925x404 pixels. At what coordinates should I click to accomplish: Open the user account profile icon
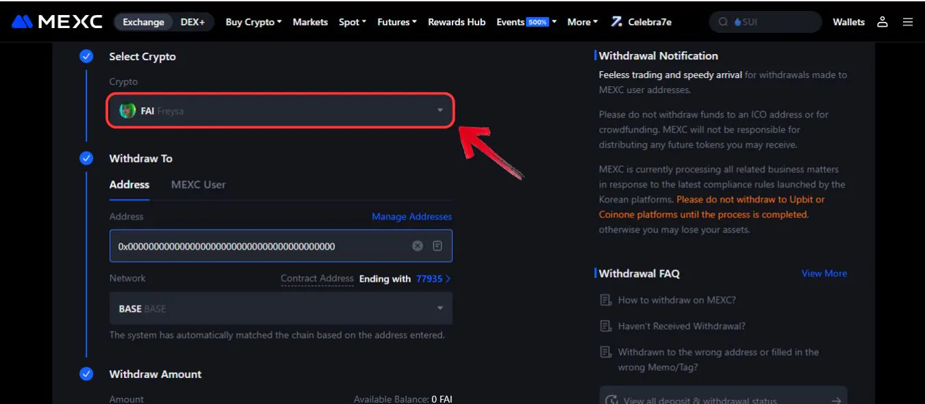point(883,22)
